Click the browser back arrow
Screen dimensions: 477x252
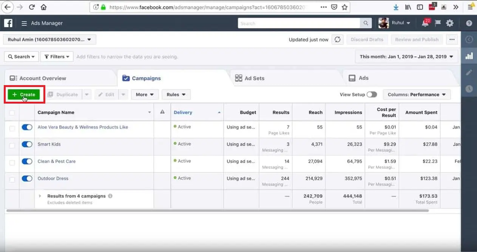tap(7, 7)
